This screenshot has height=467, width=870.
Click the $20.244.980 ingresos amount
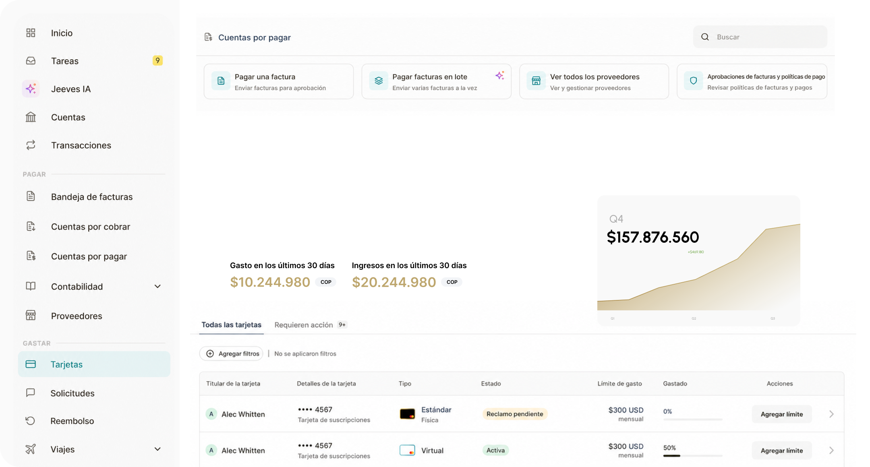pyautogui.click(x=394, y=282)
